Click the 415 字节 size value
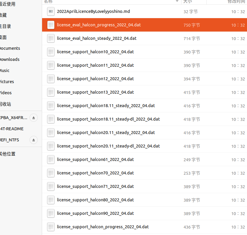The height and width of the screenshot is (235, 247). pos(192,92)
